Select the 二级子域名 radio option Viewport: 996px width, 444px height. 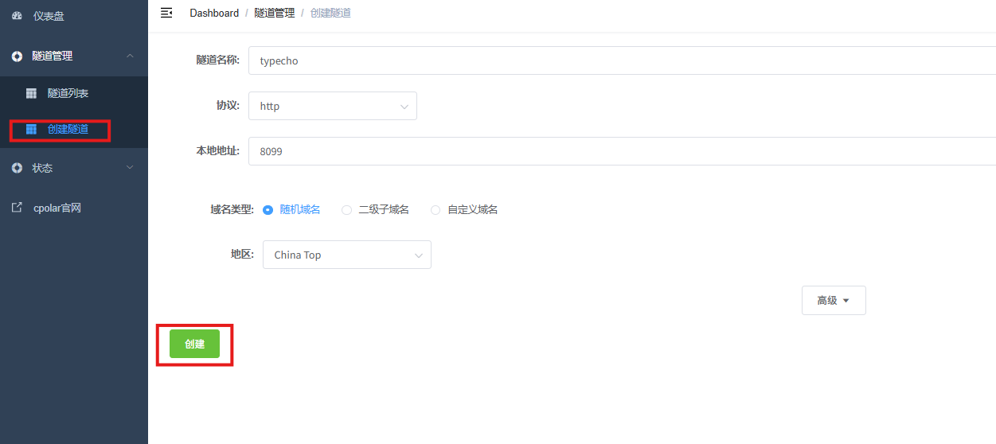click(x=346, y=210)
